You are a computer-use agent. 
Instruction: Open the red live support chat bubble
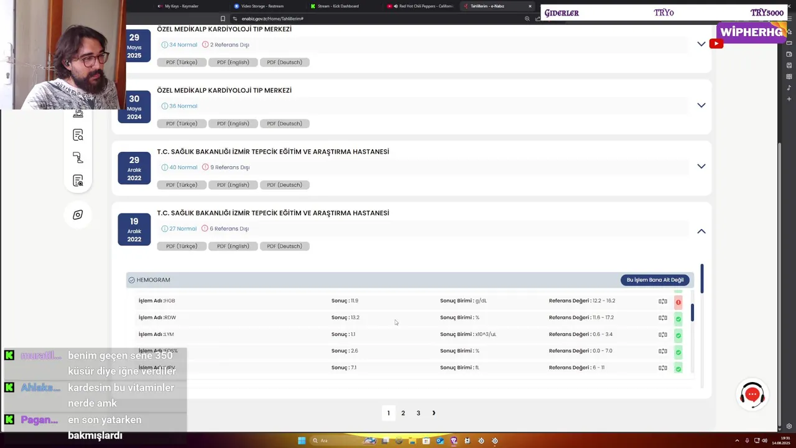(752, 394)
